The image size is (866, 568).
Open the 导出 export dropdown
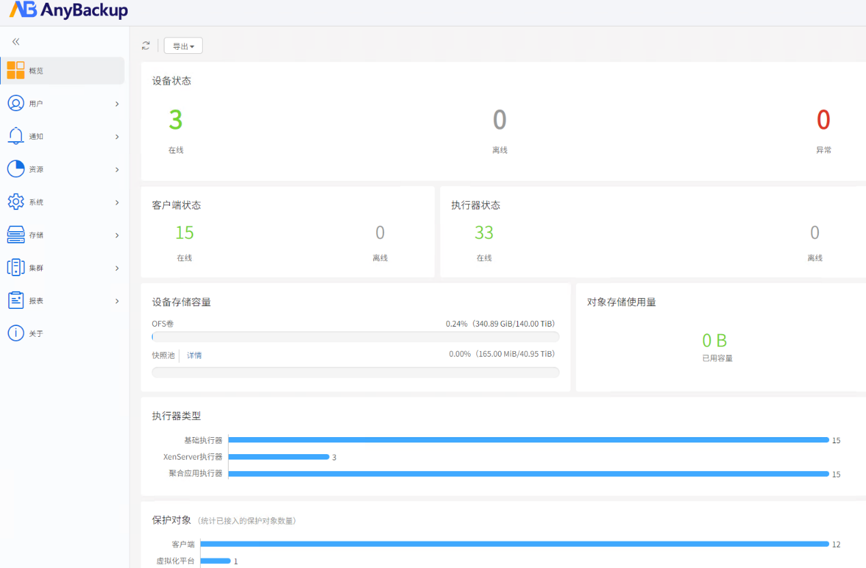point(183,46)
